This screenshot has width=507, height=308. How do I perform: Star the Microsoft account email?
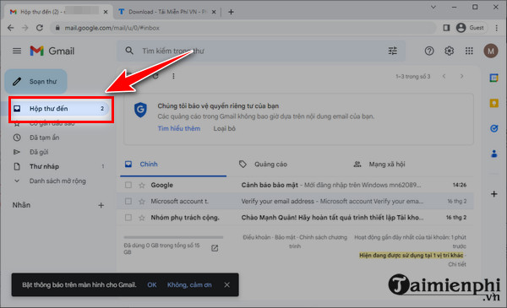click(142, 201)
